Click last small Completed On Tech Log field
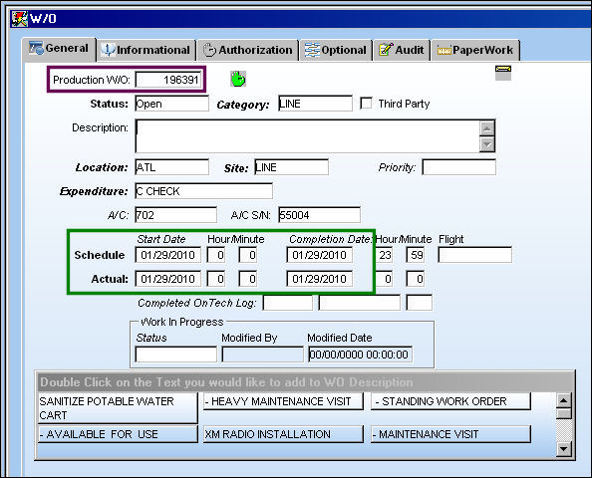Image resolution: width=592 pixels, height=478 pixels. click(419, 303)
